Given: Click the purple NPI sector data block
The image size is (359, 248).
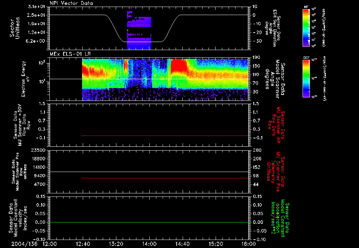Looking at the screenshot, I should [x=139, y=30].
